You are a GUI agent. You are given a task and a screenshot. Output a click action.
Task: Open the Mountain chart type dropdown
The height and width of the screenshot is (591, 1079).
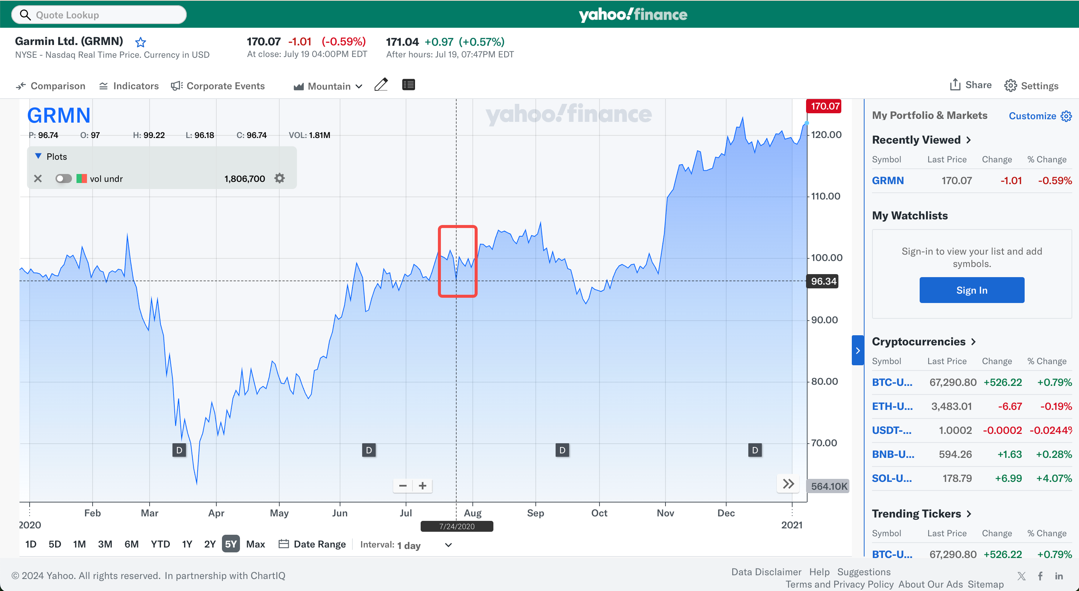[x=328, y=86]
